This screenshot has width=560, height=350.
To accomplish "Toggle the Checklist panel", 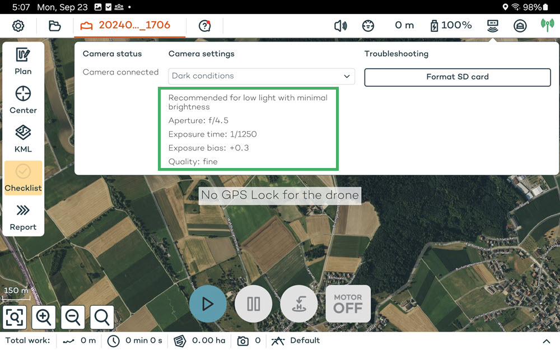I will (23, 178).
